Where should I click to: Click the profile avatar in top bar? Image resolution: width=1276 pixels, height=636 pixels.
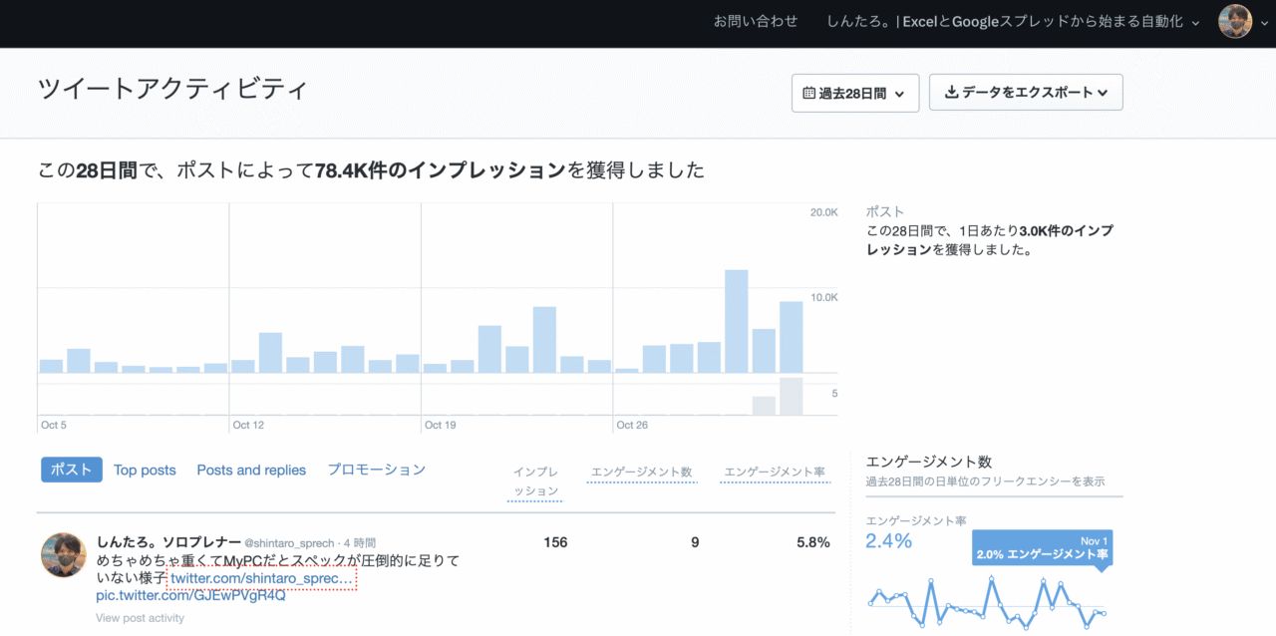[1234, 22]
